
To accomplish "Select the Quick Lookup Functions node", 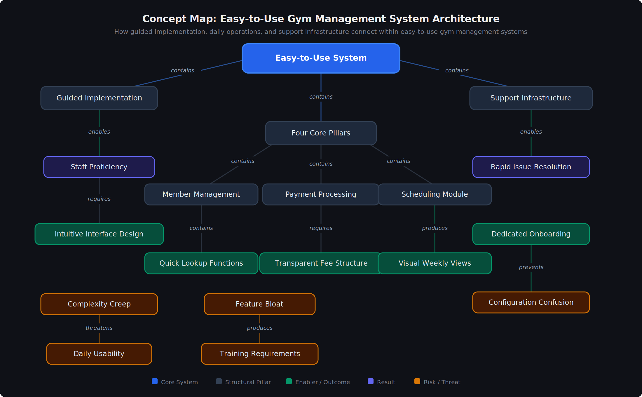I will 201,263.
